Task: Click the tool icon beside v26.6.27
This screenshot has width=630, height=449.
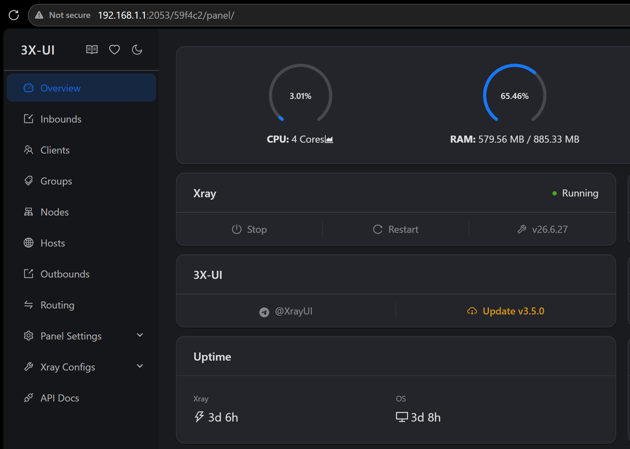Action: point(522,229)
